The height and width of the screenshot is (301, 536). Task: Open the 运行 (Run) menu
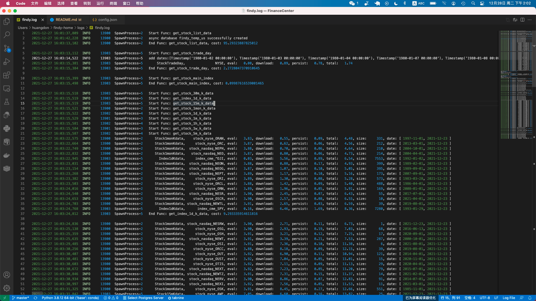click(x=100, y=3)
